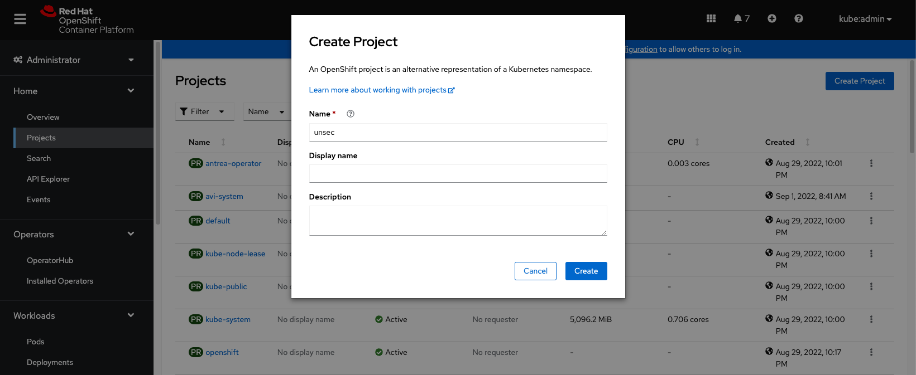Viewport: 916px width, 375px height.
Task: Open notifications bell showing 7 alerts
Action: 741,18
